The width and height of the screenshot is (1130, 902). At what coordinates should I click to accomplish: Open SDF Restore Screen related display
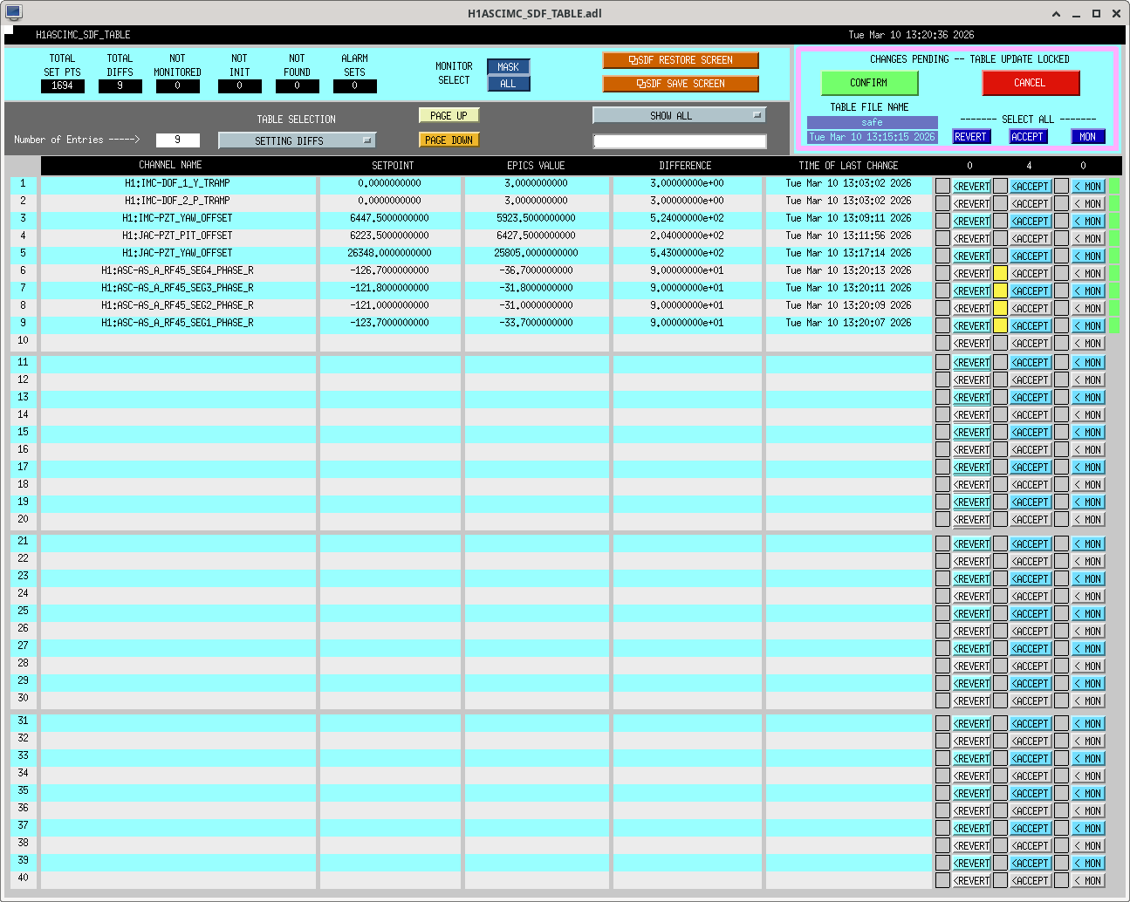(680, 60)
